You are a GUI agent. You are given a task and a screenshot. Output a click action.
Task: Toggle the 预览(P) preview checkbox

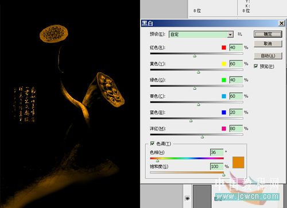[x=256, y=66]
